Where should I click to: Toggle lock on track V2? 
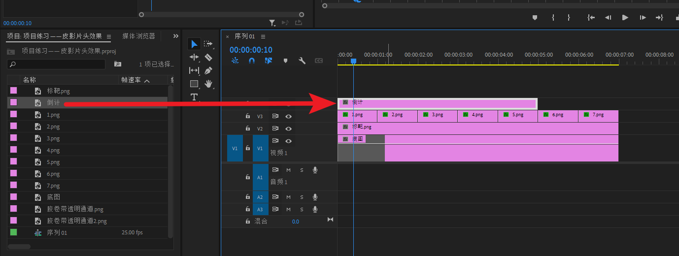248,128
